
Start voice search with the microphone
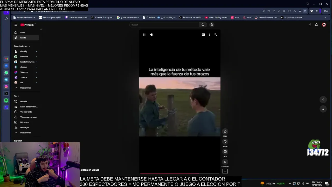coord(212,25)
